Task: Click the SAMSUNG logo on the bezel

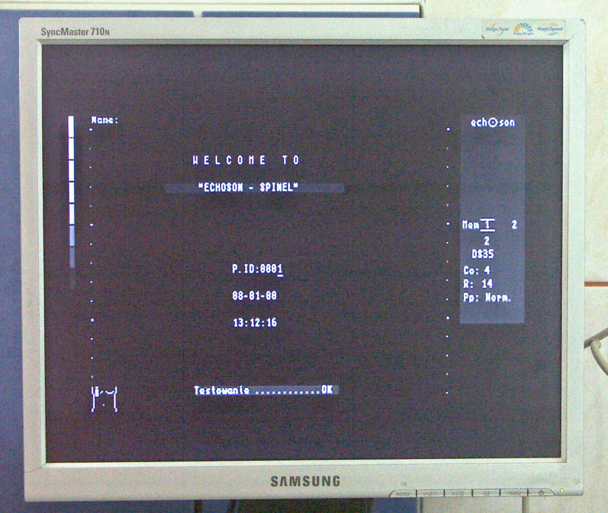Action: 305,481
